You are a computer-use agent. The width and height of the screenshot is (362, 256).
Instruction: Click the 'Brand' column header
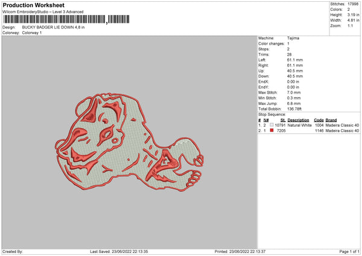tap(331, 120)
